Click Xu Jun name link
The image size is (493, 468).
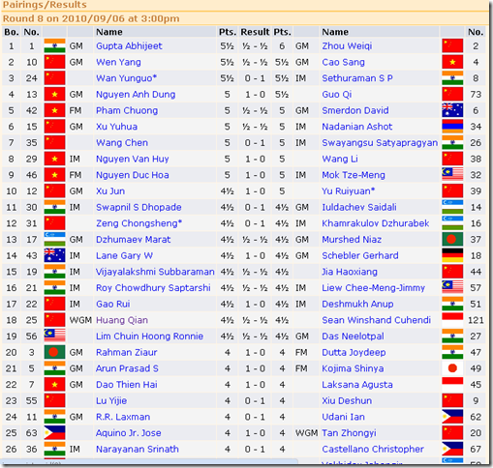(110, 191)
